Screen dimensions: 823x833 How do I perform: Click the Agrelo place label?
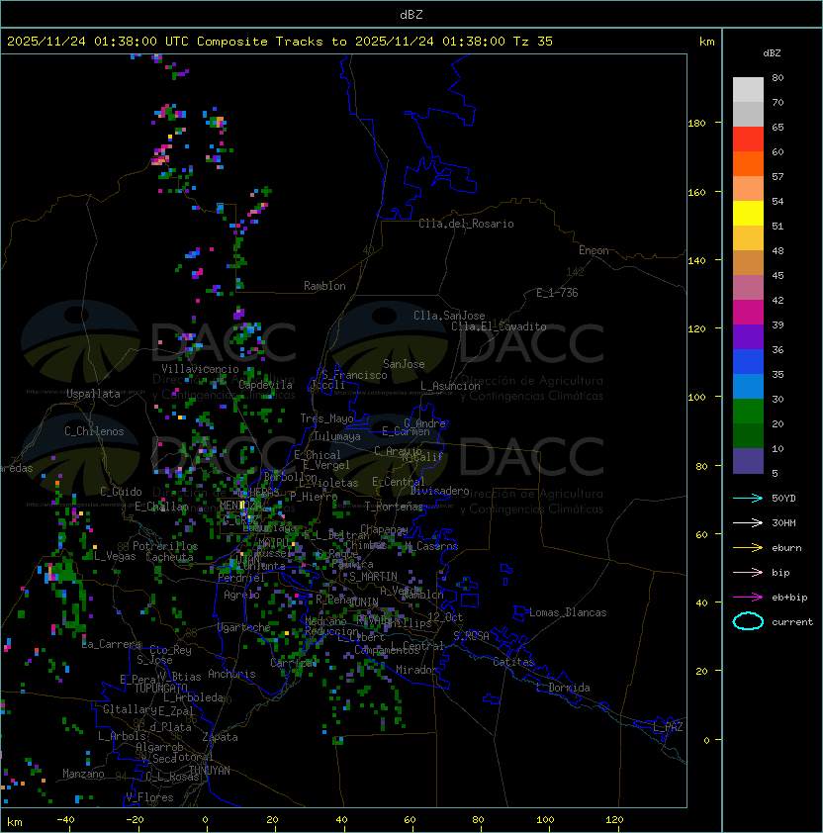[241, 595]
